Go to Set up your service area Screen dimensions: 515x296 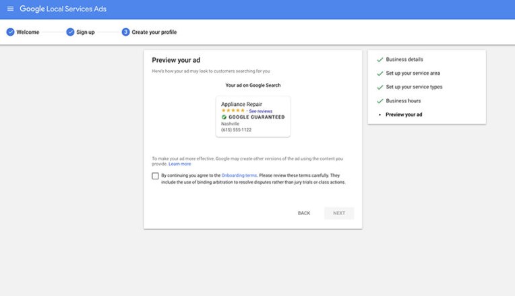(413, 73)
